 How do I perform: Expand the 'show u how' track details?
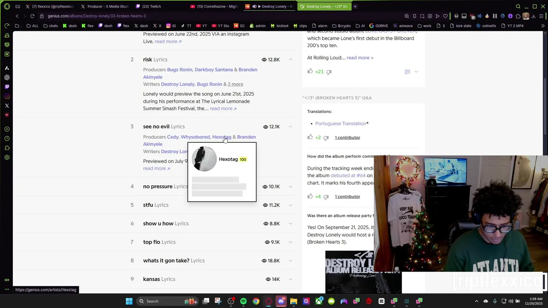(x=290, y=223)
